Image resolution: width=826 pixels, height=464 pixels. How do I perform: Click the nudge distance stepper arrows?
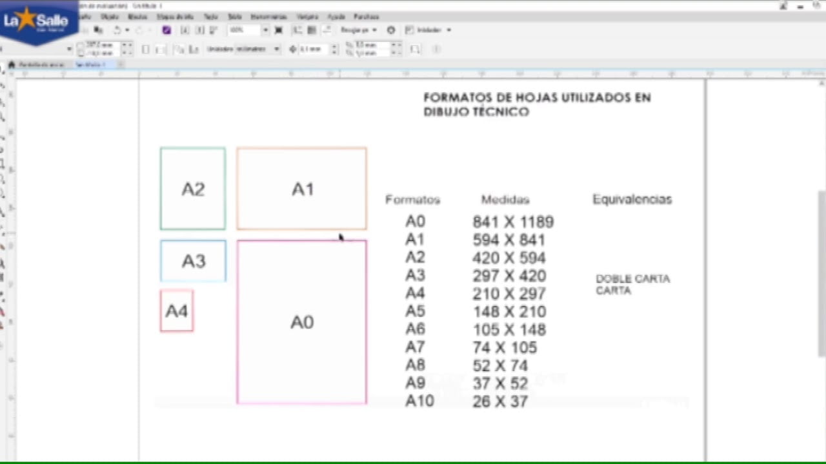pos(334,49)
